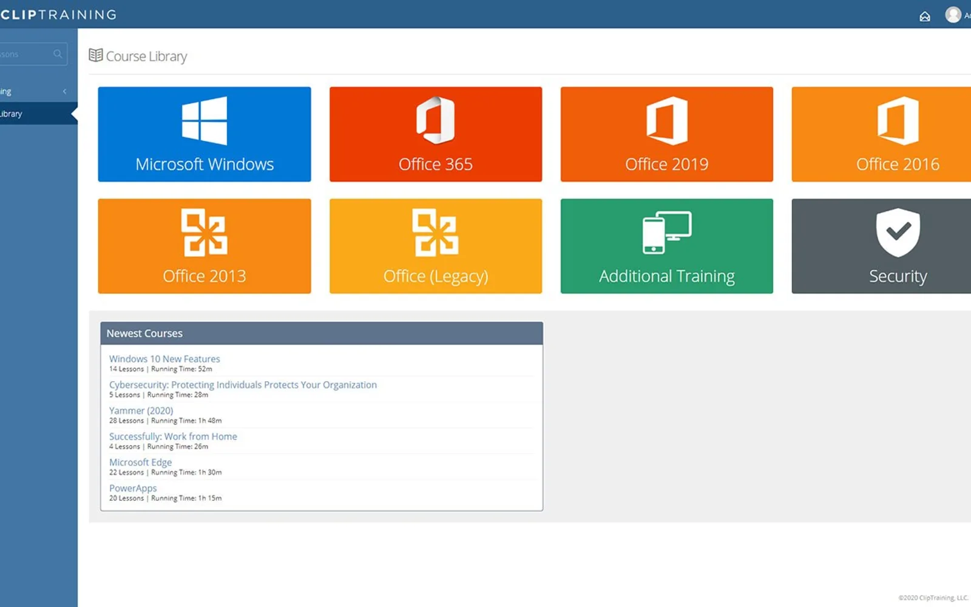
Task: Click the Office 2019 tile label
Action: (x=667, y=164)
